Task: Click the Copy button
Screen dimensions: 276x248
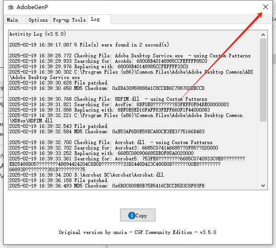Action: pos(138,215)
